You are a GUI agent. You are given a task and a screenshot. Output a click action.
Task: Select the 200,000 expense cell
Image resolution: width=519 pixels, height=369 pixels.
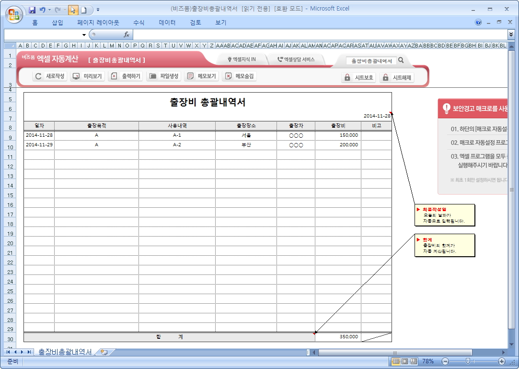pyautogui.click(x=338, y=145)
